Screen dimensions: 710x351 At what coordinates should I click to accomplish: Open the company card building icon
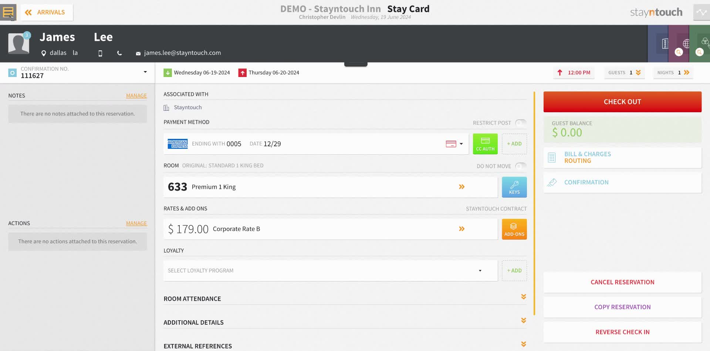665,44
